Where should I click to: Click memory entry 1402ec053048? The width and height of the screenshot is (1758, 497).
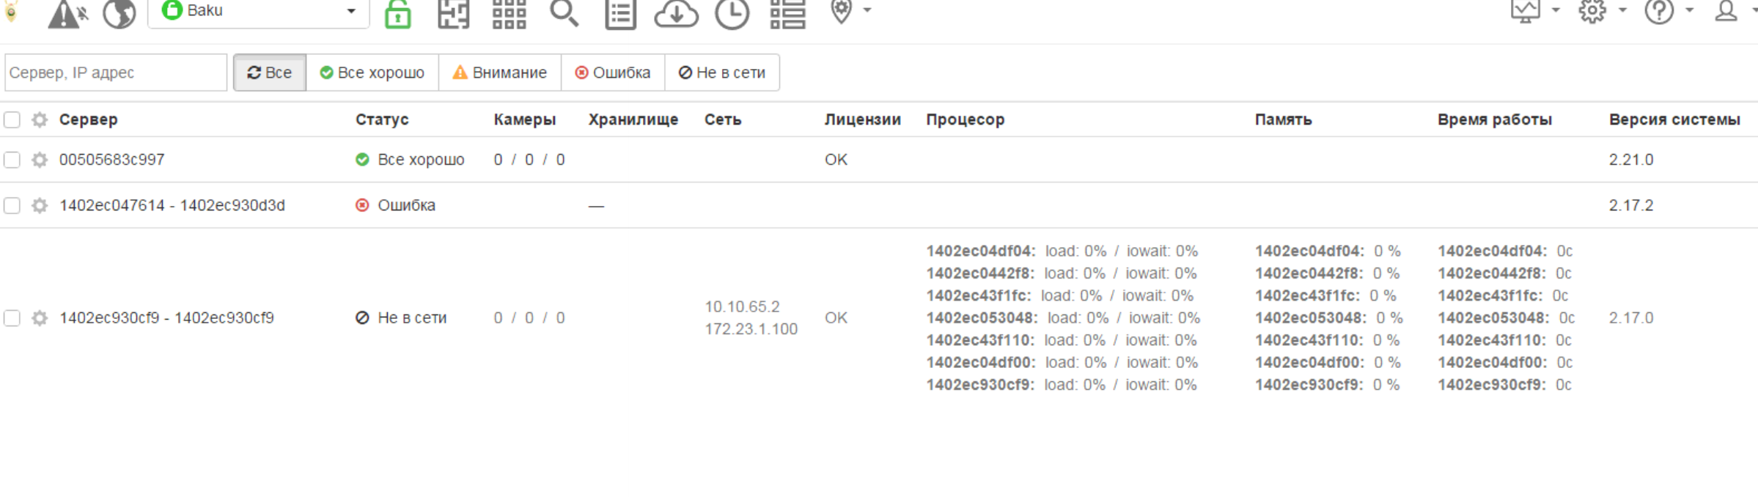(x=1329, y=318)
